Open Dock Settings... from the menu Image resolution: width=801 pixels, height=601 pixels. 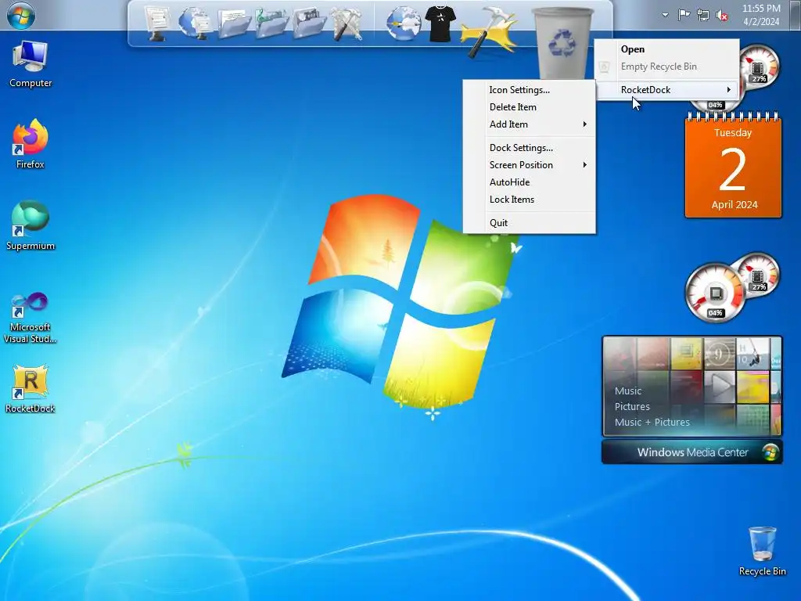pos(530,148)
